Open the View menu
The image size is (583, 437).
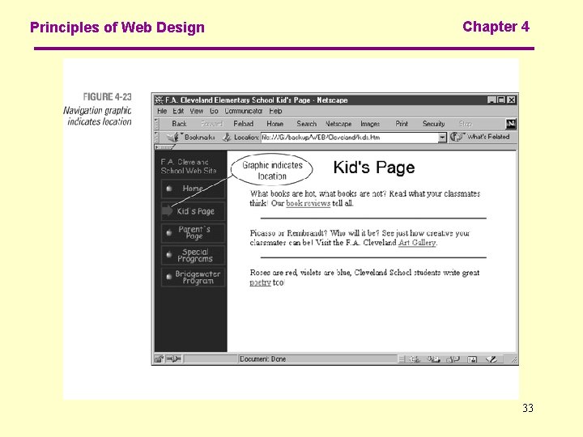tap(197, 111)
